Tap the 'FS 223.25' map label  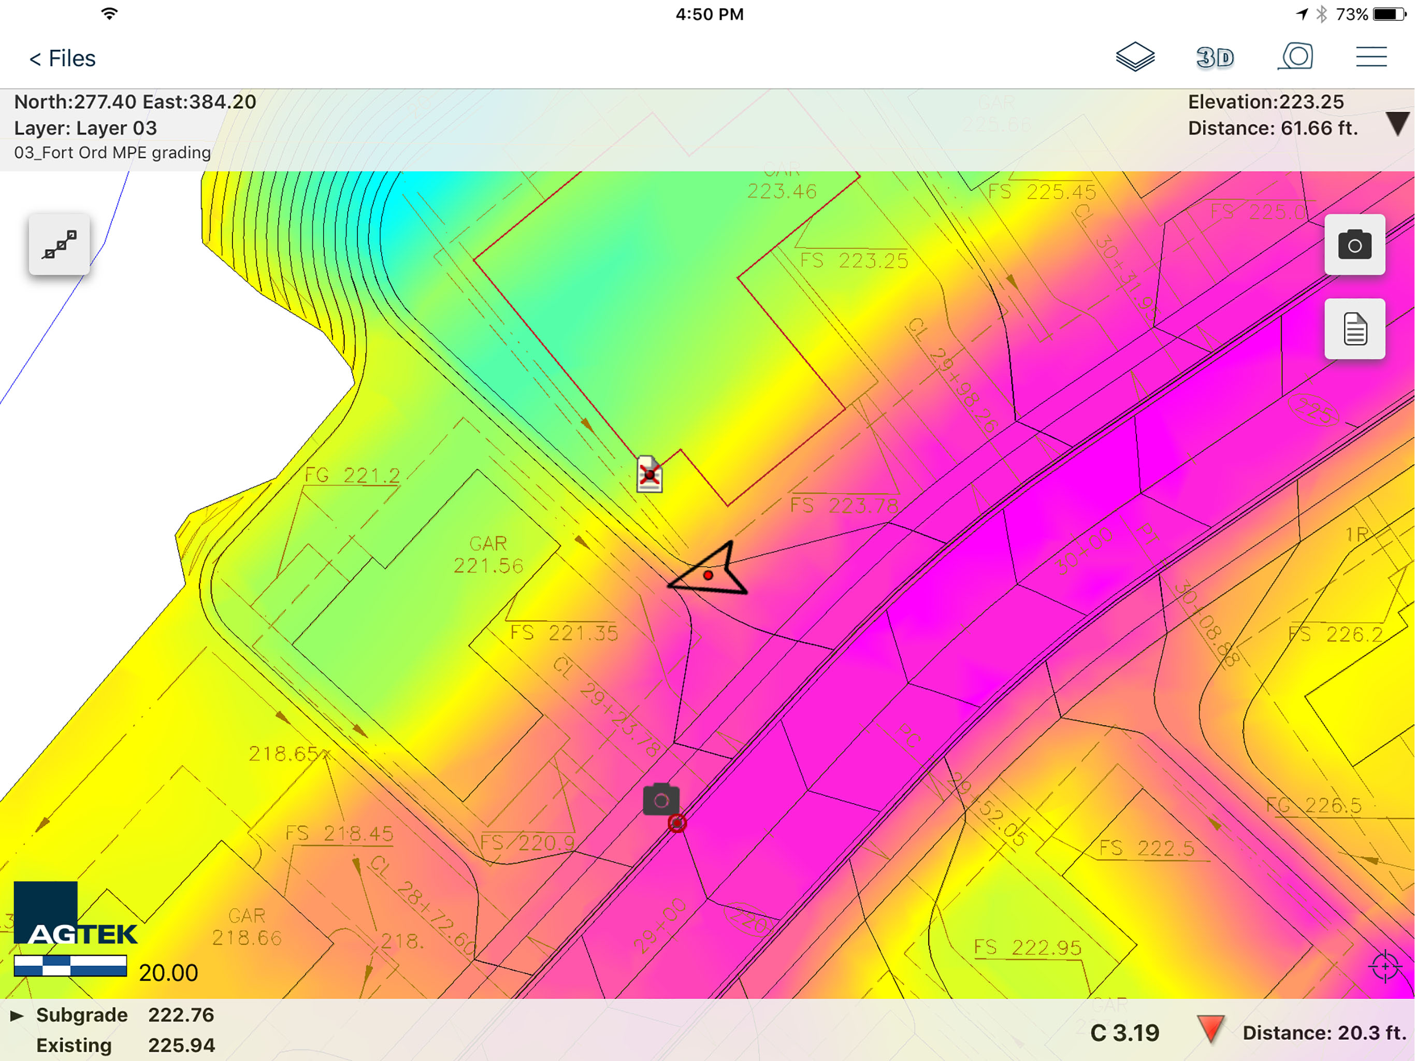click(854, 261)
